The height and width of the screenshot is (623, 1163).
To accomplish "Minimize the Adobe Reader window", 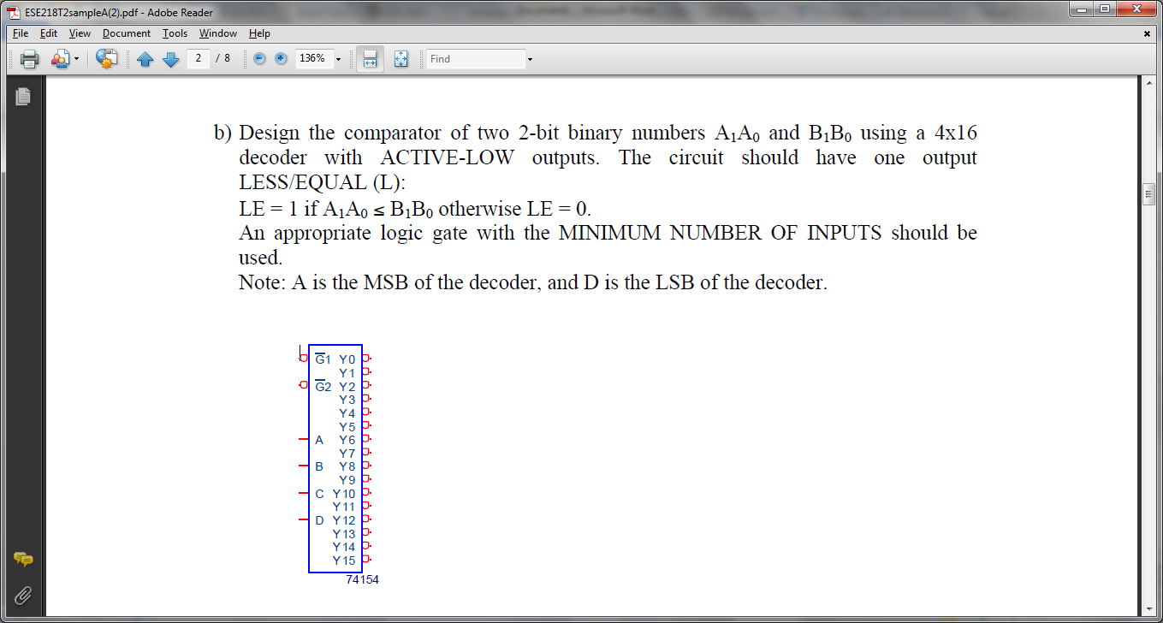I will 1083,9.
